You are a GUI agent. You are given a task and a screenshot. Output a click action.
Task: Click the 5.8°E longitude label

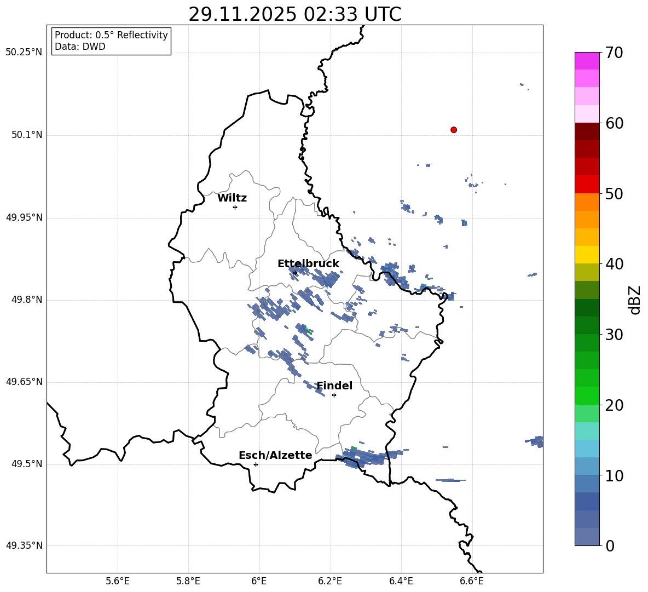[188, 581]
